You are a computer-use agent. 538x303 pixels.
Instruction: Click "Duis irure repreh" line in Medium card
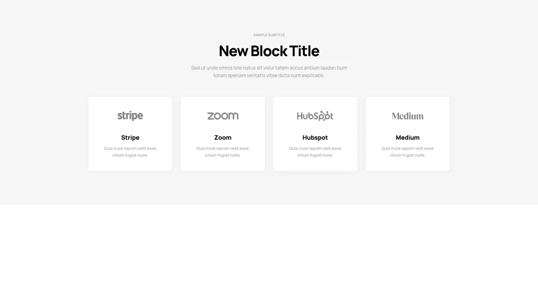point(407,148)
